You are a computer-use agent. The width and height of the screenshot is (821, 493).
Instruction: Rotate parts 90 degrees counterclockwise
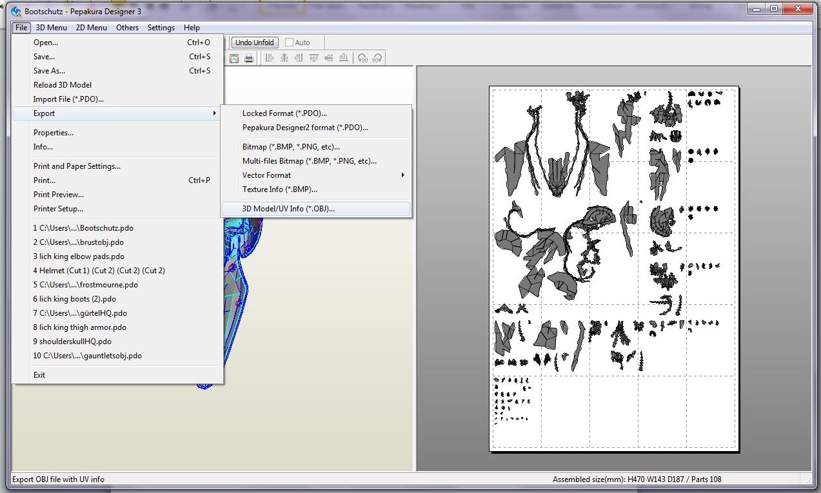click(363, 58)
